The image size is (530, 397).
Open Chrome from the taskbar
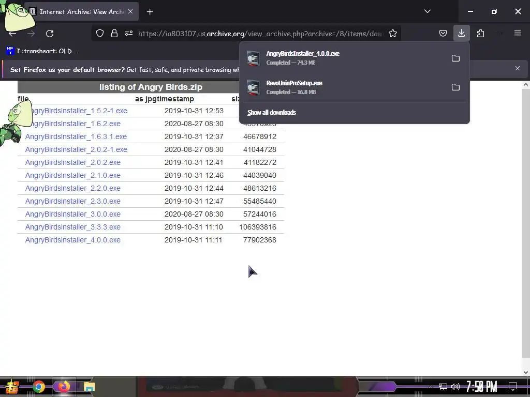point(39,387)
